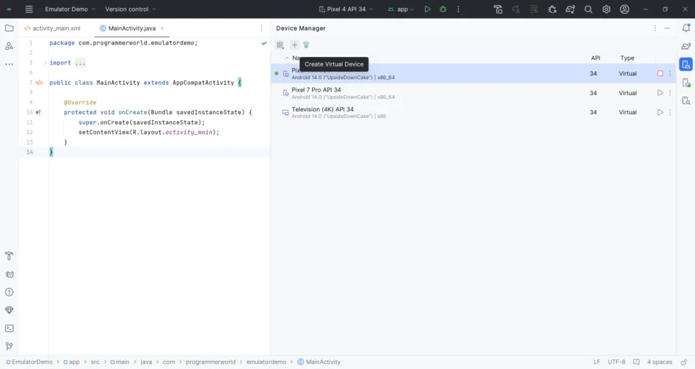Start the Television (4K) API 34 emulator
The image size is (695, 369).
660,113
